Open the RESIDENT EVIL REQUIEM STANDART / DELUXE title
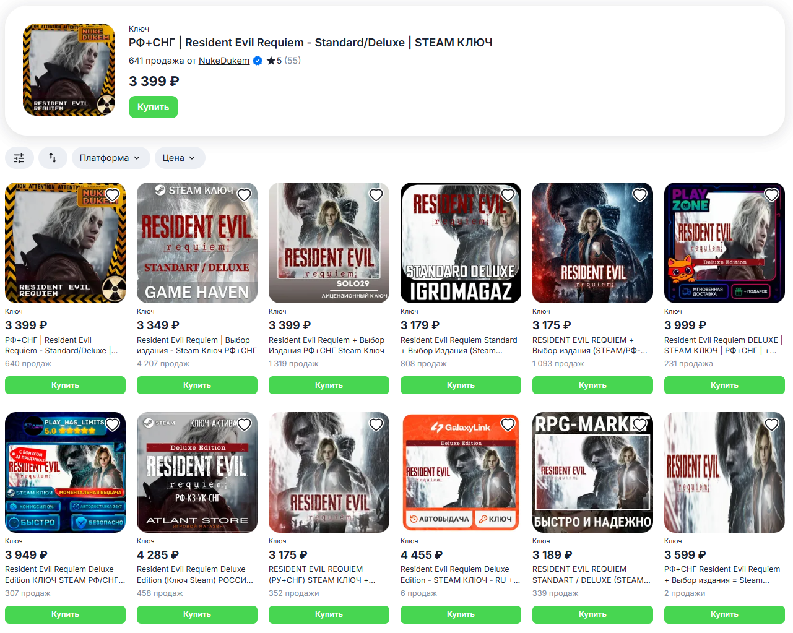This screenshot has height=633, width=793. tap(591, 574)
